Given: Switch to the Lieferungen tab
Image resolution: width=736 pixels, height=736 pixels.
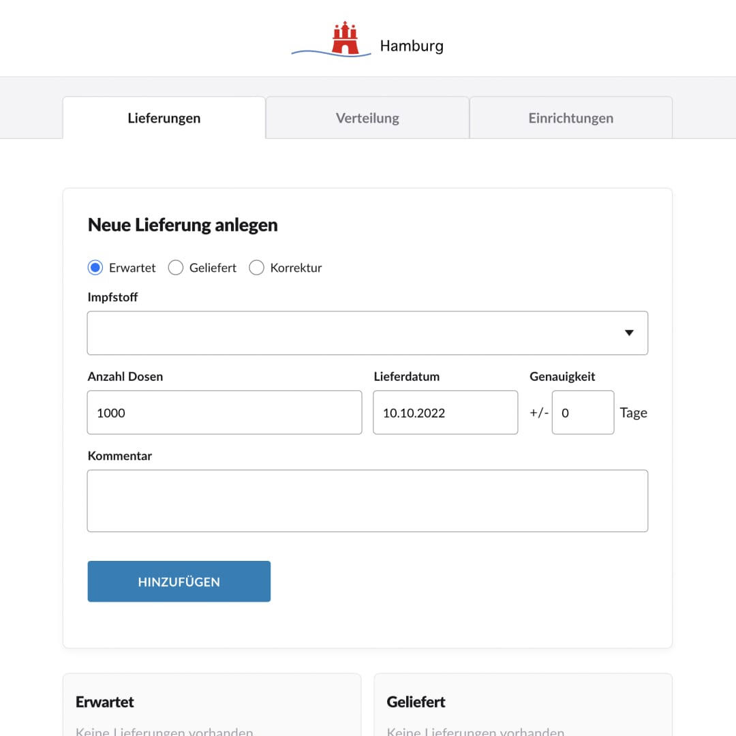Looking at the screenshot, I should pyautogui.click(x=164, y=118).
